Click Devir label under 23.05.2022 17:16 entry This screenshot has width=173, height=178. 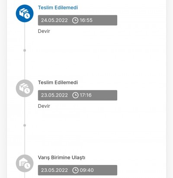click(44, 106)
